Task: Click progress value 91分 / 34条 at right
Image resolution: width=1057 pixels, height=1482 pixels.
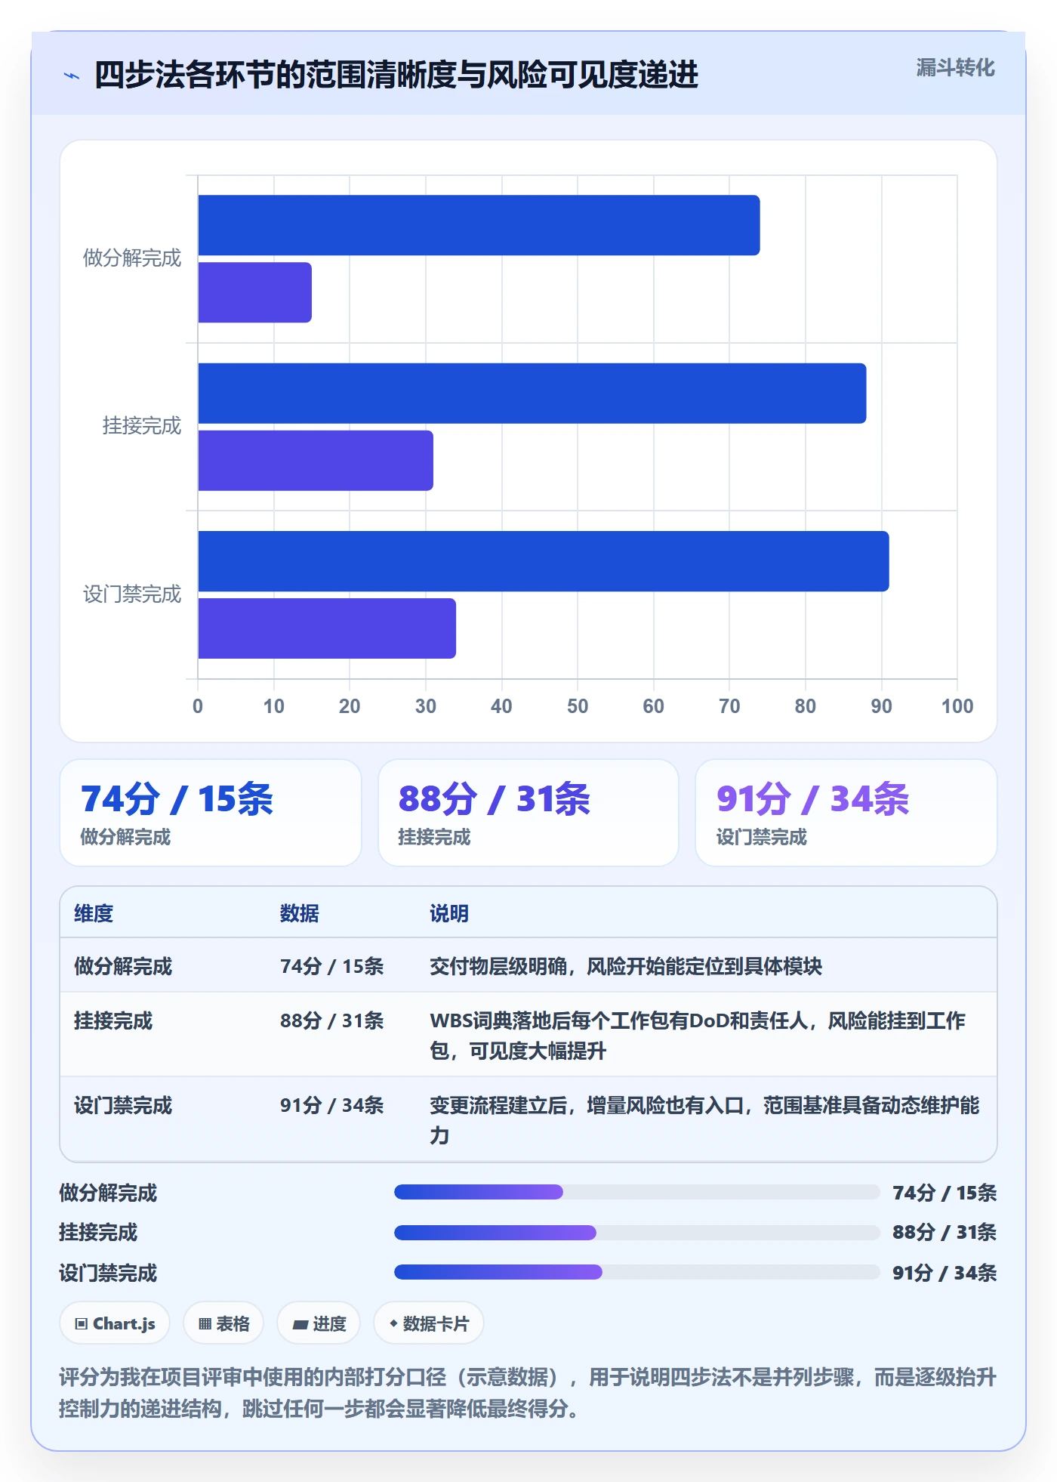Action: click(x=945, y=1273)
